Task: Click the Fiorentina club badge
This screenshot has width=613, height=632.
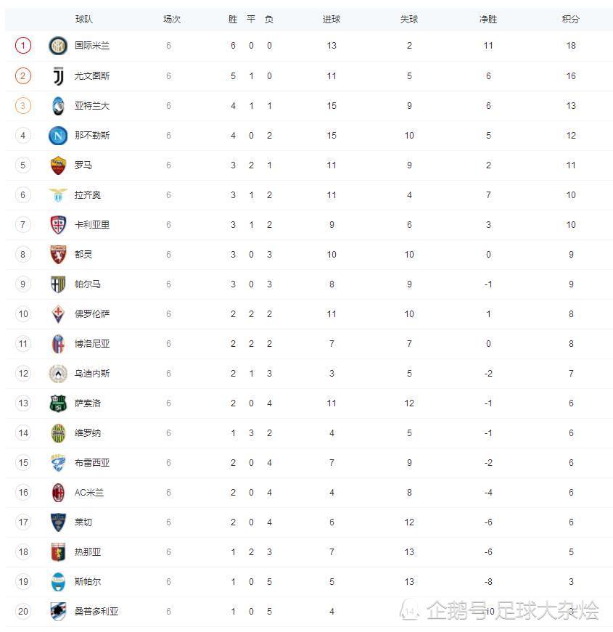Action: [58, 314]
